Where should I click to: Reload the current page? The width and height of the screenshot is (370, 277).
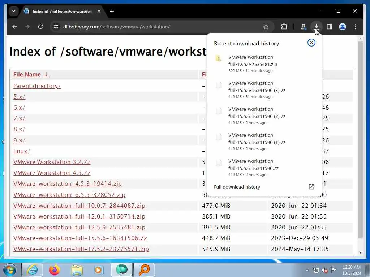tap(40, 27)
